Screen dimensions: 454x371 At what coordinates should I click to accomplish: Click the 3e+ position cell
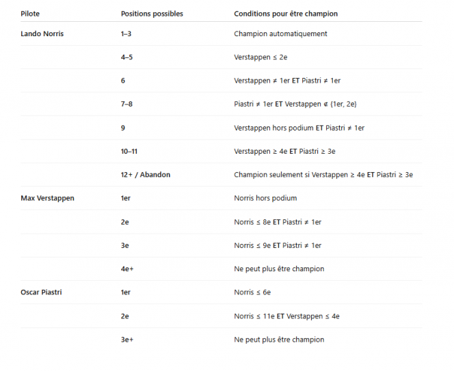pos(127,340)
